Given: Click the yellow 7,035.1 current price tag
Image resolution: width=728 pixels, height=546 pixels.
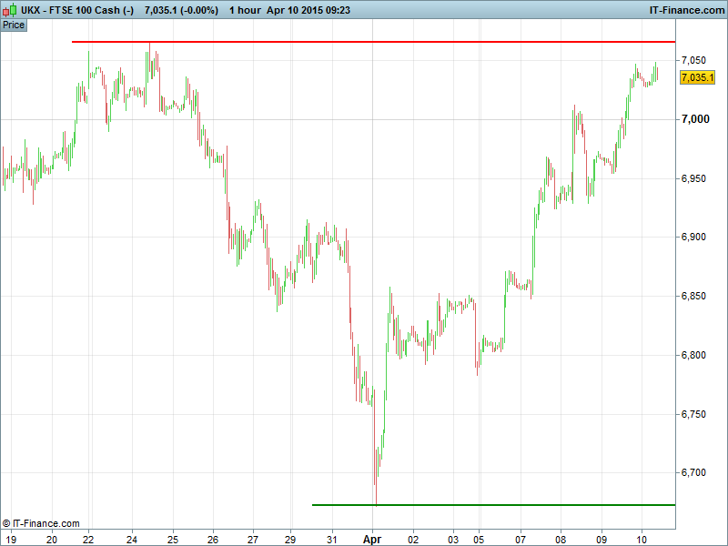Looking at the screenshot, I should [x=697, y=78].
